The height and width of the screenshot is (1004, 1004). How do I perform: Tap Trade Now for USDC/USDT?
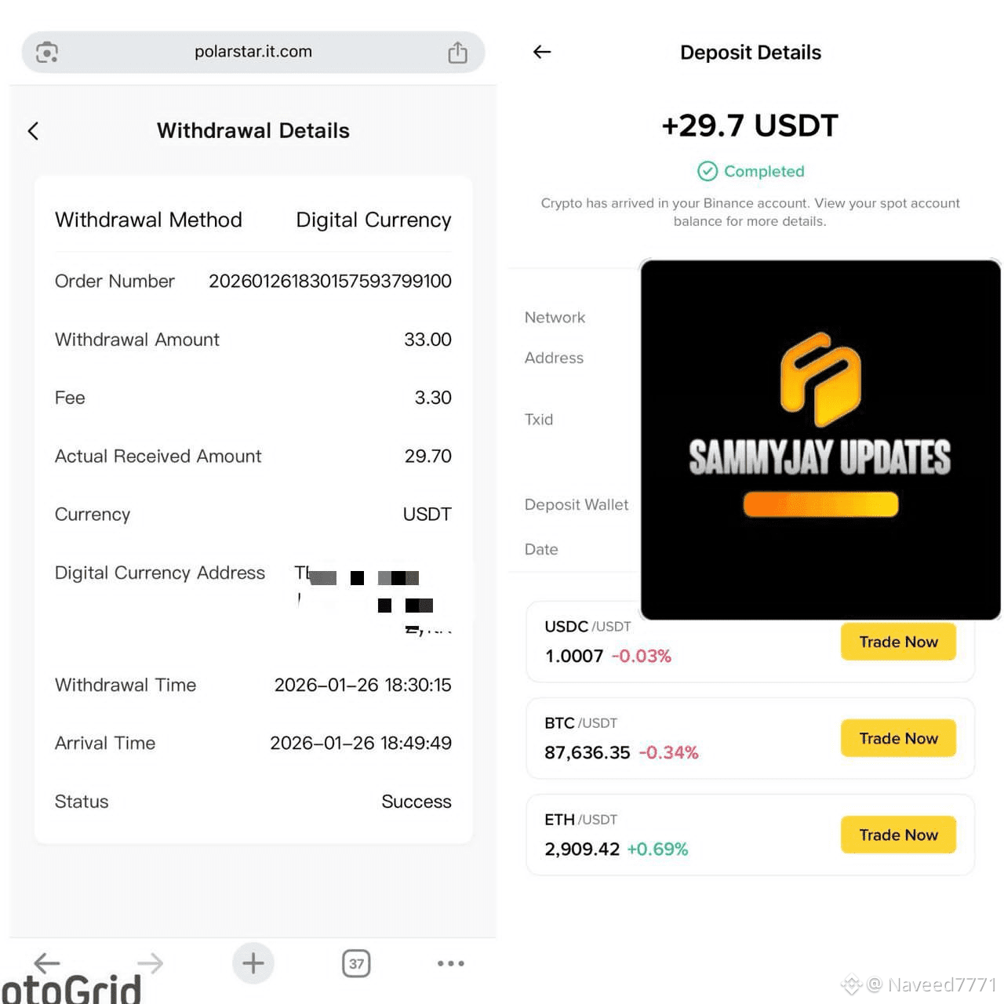point(898,642)
